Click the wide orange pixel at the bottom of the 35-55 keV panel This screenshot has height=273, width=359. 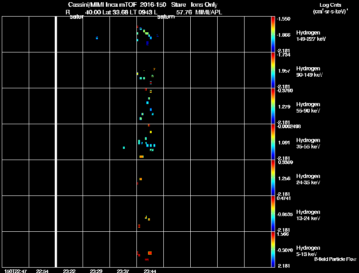[141, 156]
